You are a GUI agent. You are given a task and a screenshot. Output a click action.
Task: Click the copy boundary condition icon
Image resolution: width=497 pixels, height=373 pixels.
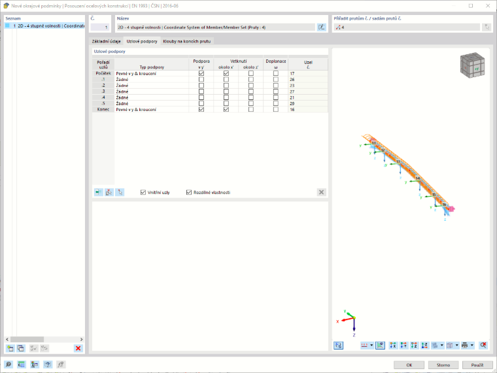pos(21,348)
